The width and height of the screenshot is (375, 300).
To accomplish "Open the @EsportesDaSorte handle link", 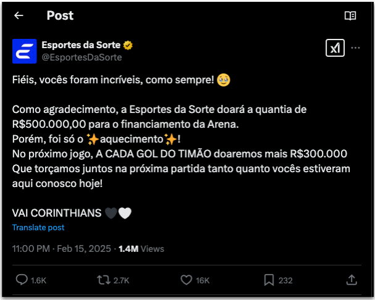I will click(82, 57).
